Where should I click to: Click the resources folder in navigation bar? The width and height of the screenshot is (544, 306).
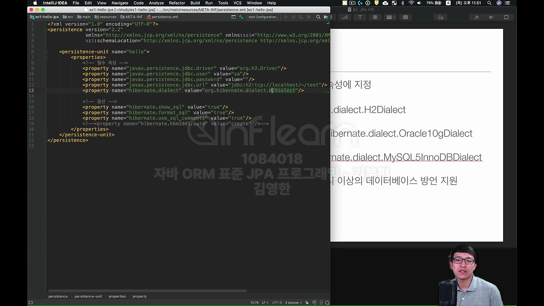(x=105, y=17)
